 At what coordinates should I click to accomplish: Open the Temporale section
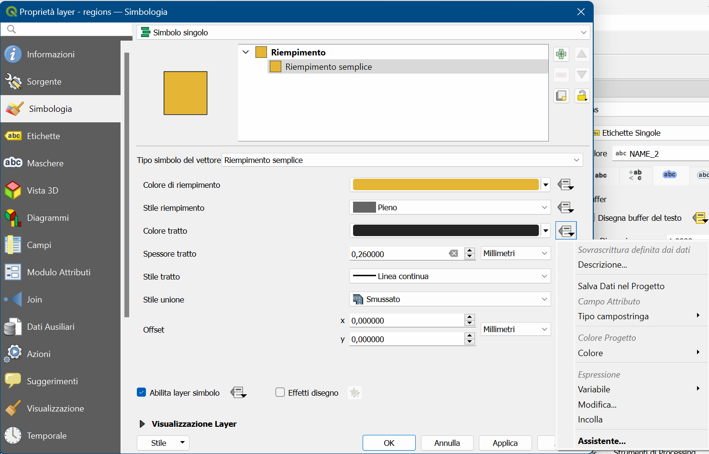(60, 436)
